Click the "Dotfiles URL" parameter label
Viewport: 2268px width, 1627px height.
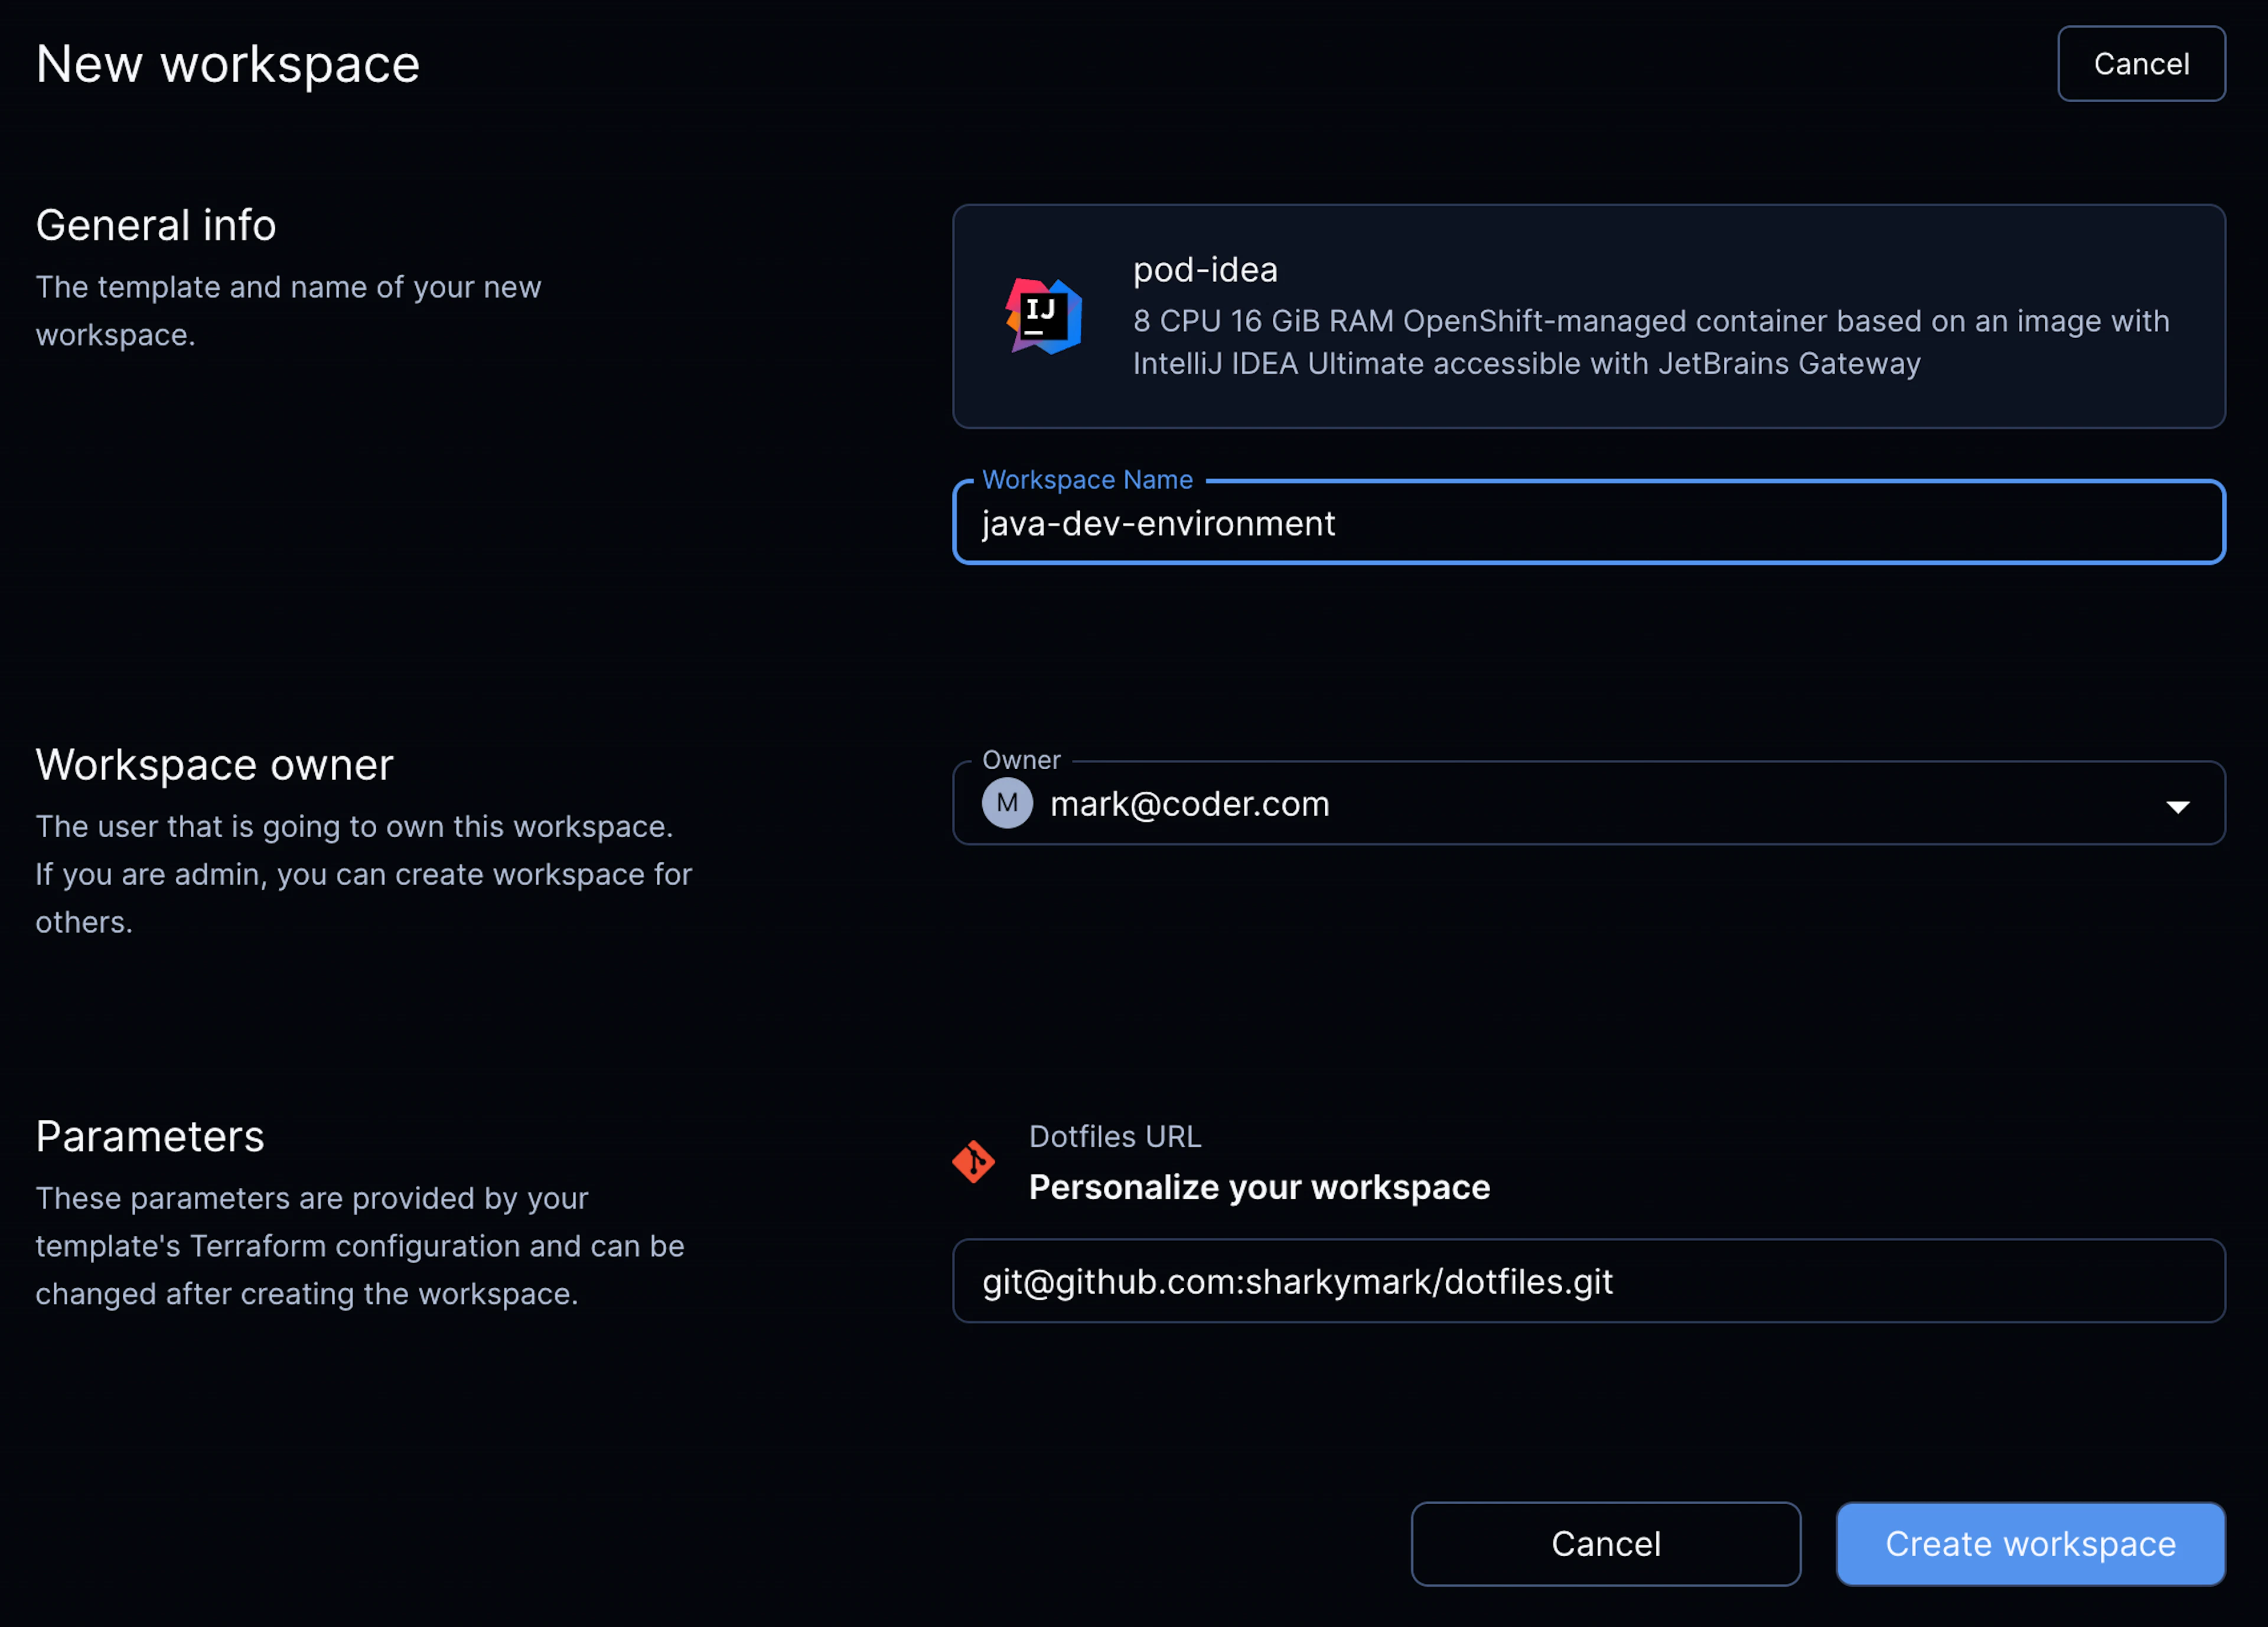[1115, 1137]
